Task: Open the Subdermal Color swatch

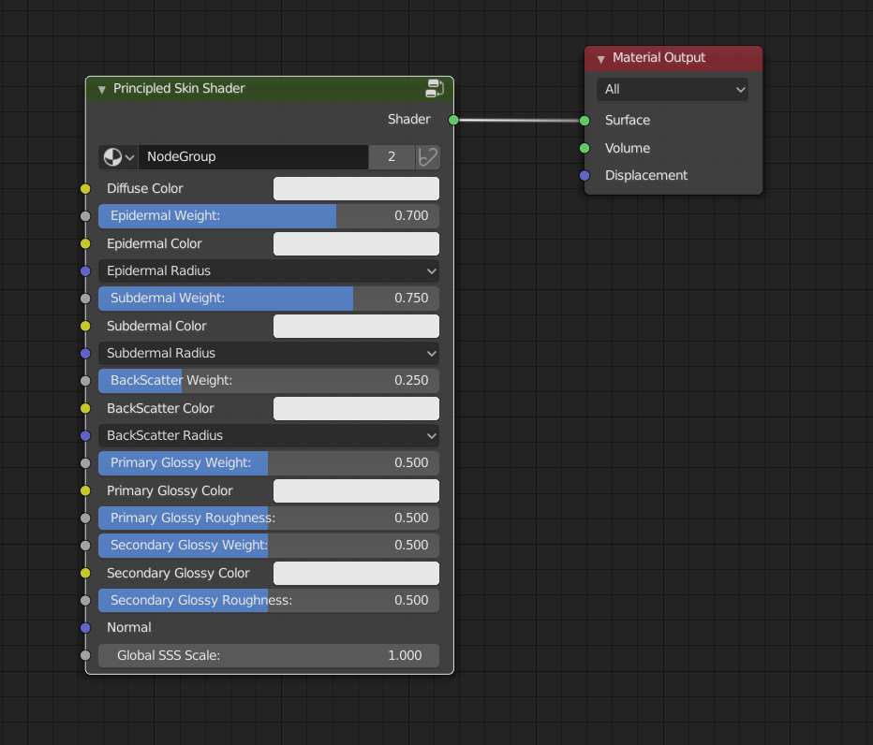Action: 356,326
